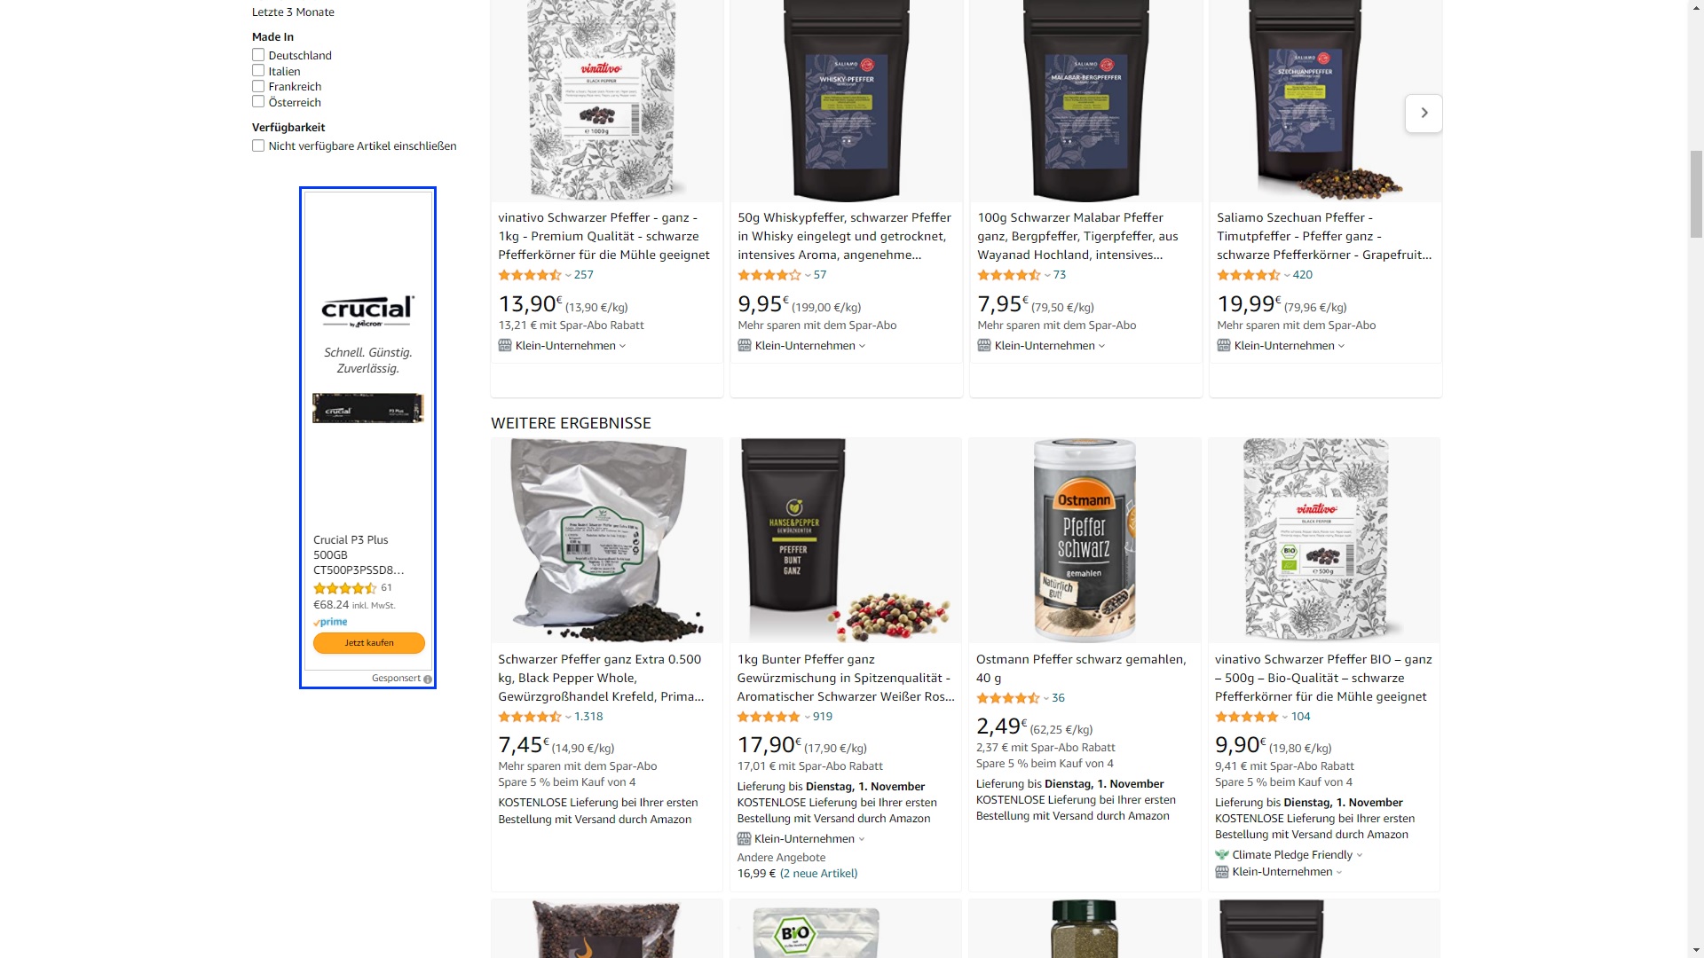Check the Deutschland filter checkbox
This screenshot has height=958, width=1704.
(258, 55)
